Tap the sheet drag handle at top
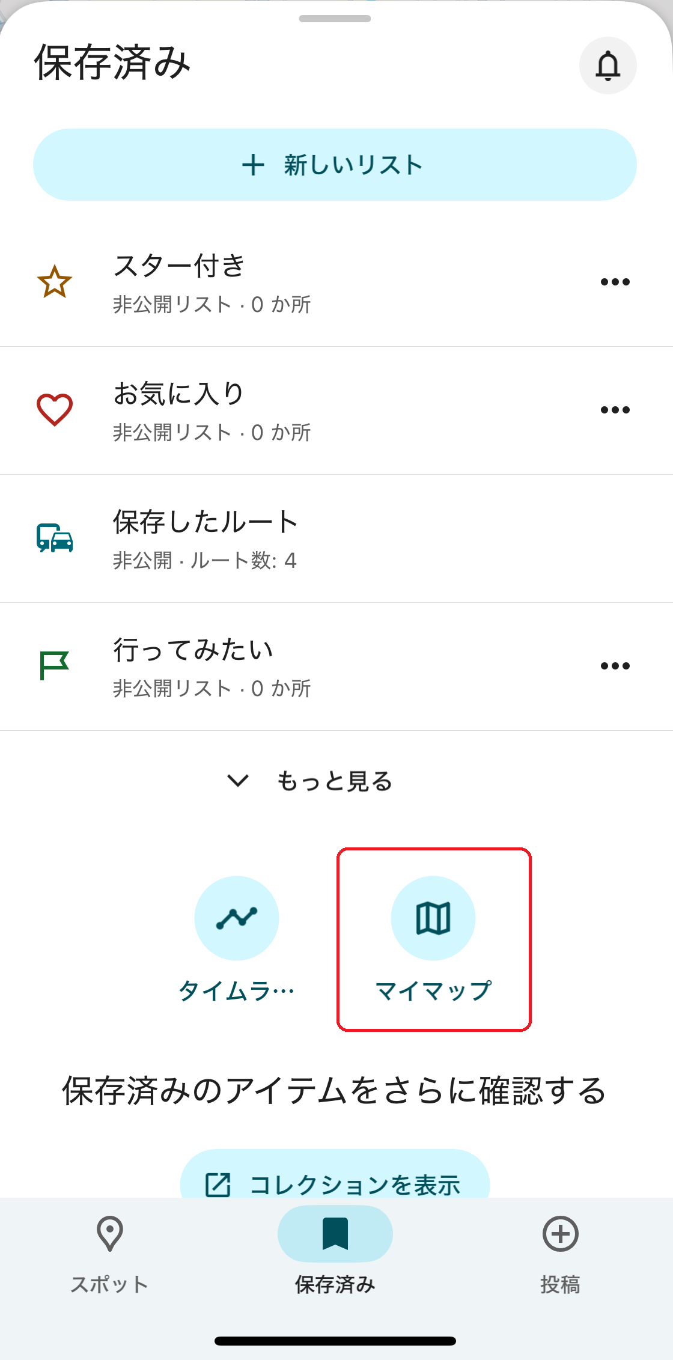The image size is (673, 1360). coord(335,19)
